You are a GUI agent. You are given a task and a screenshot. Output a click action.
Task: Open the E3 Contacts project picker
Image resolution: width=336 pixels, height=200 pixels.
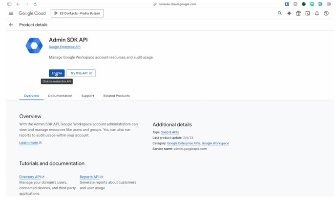coord(77,13)
